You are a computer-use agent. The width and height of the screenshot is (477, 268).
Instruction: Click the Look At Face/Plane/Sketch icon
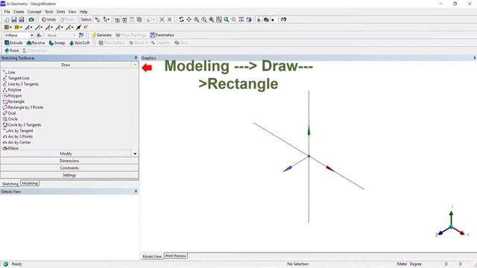(x=283, y=19)
